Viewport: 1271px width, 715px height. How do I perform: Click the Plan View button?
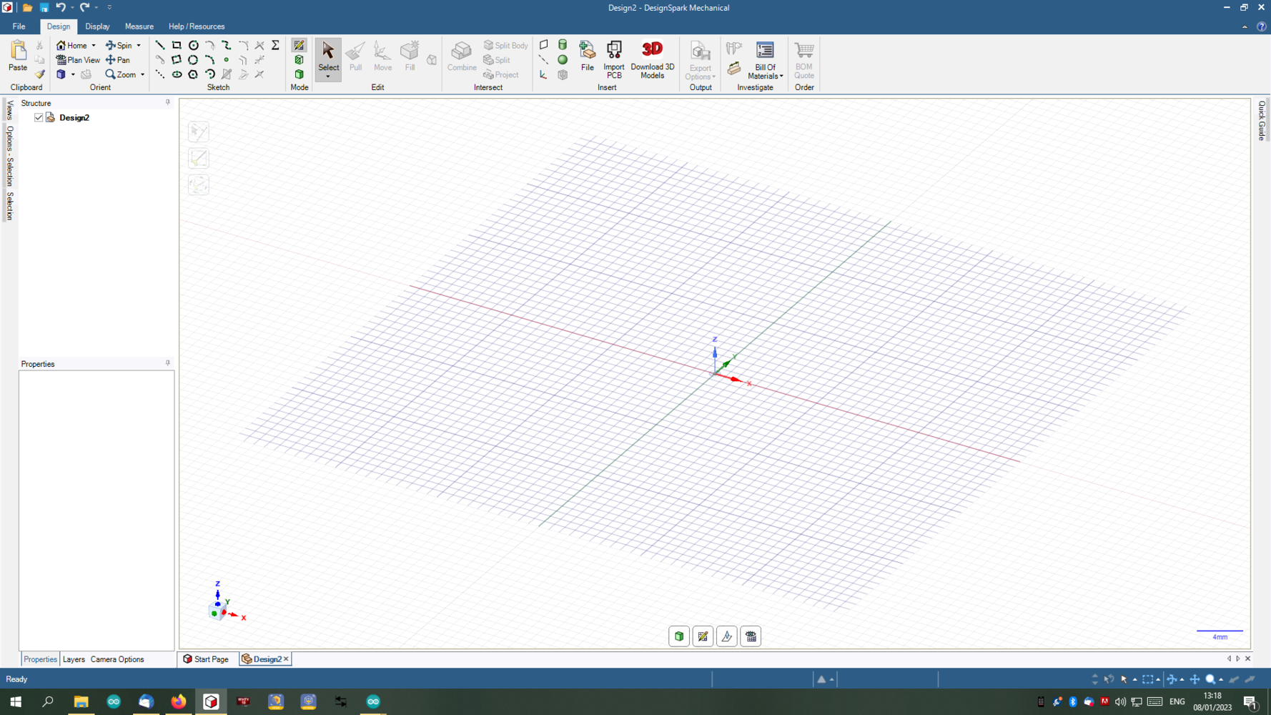point(78,60)
